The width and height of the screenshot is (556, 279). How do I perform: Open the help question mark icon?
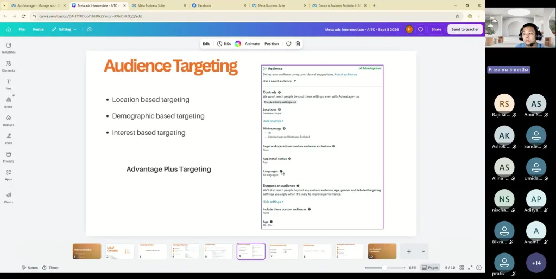479,268
